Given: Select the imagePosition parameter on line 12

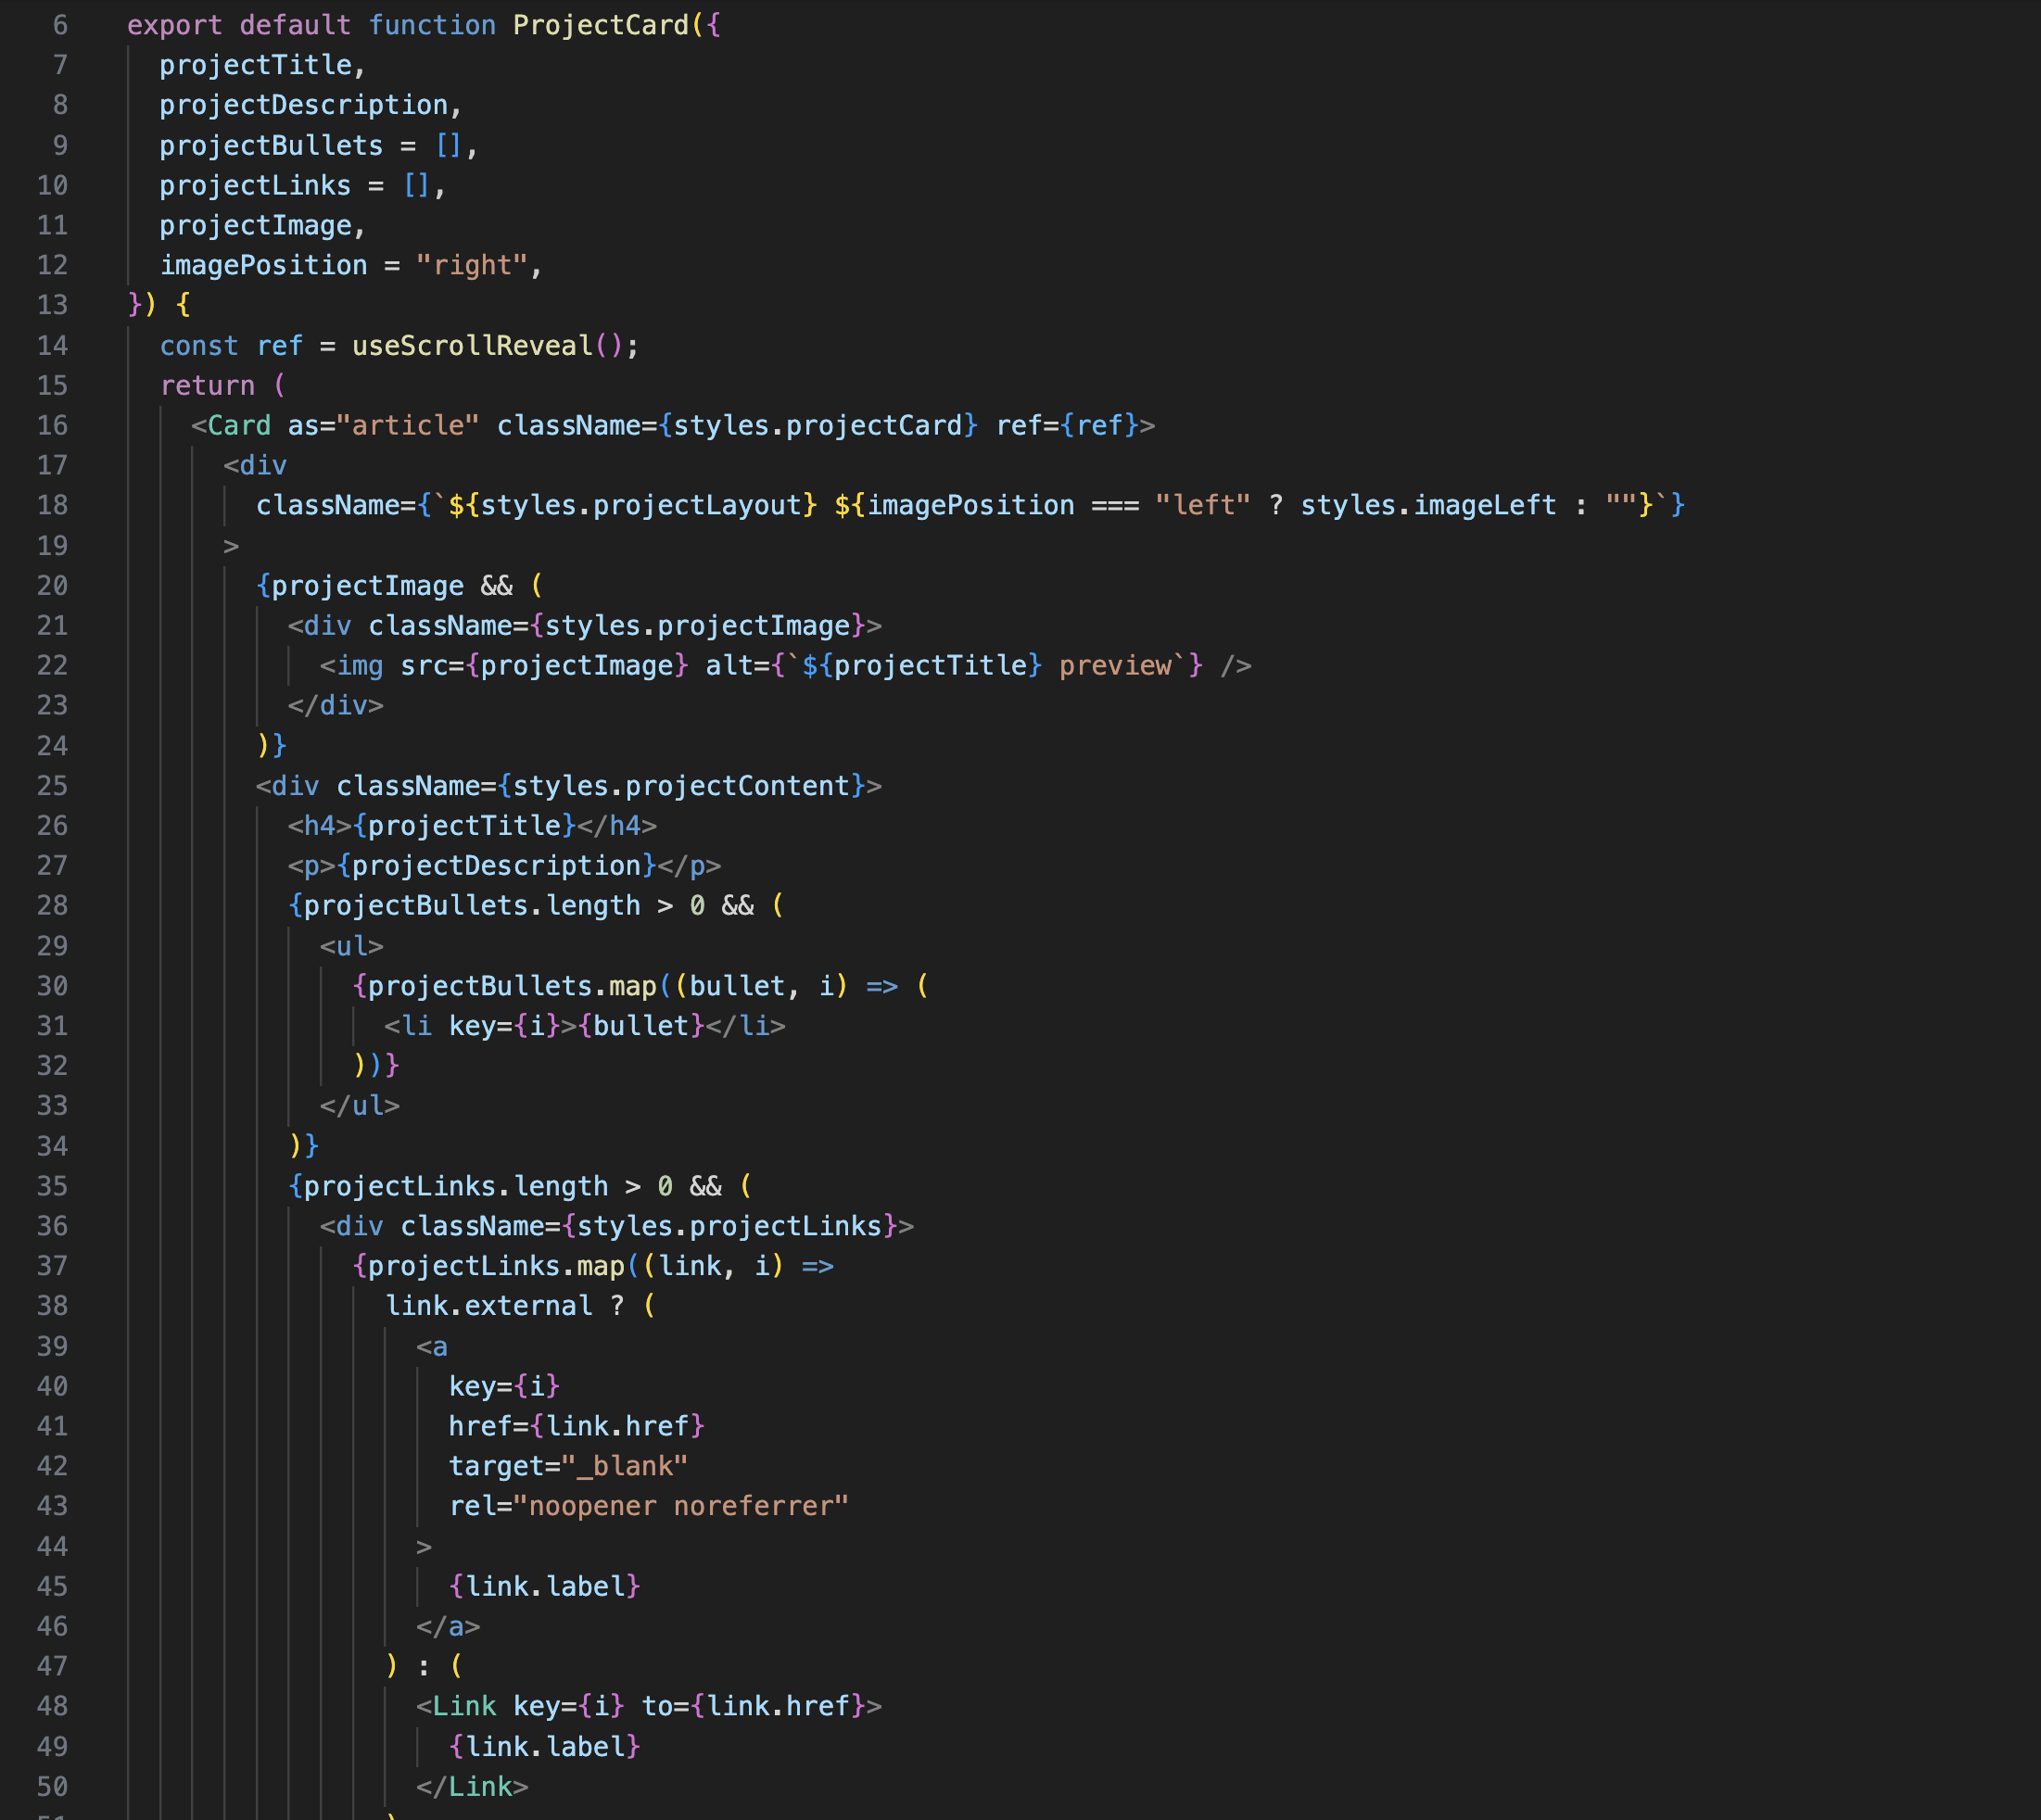Looking at the screenshot, I should 264,264.
